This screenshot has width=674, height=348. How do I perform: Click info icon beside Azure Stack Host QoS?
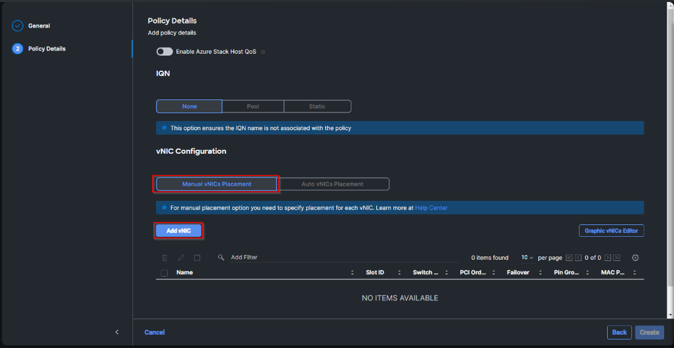(x=264, y=52)
